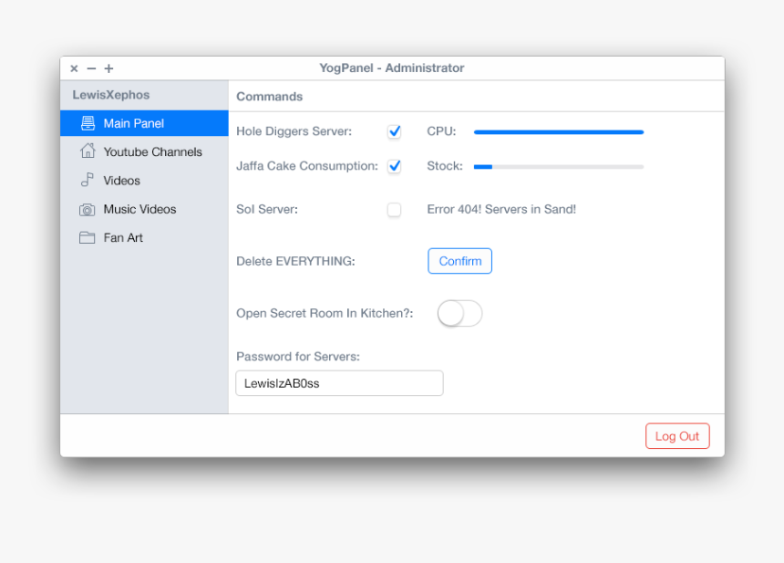Enable the Sol Server checkbox

(394, 209)
